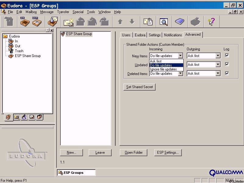
Task: Click the Attach File toolbar icon
Action: pos(148,22)
